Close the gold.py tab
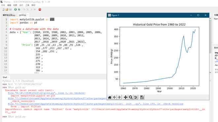 pos(28,15)
